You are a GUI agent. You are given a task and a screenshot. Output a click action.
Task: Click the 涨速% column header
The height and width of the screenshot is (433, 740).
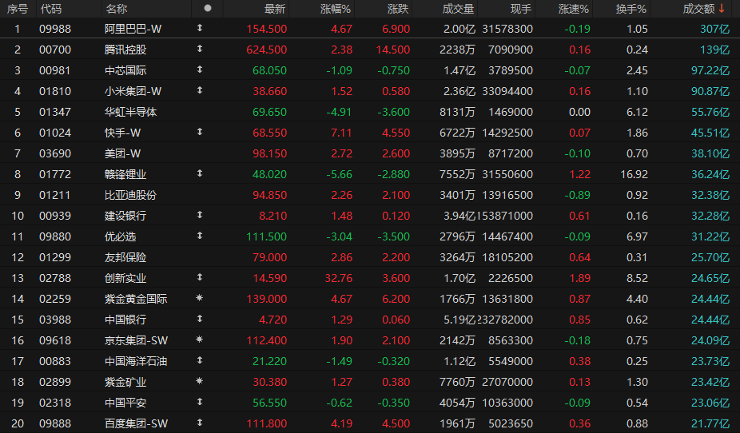coord(573,9)
